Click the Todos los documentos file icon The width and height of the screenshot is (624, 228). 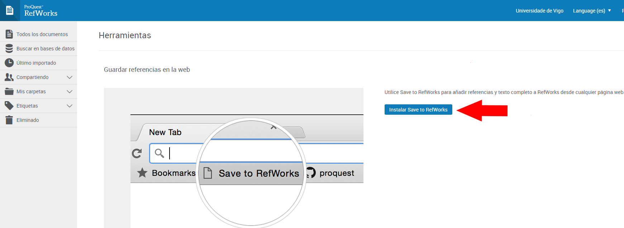9,34
